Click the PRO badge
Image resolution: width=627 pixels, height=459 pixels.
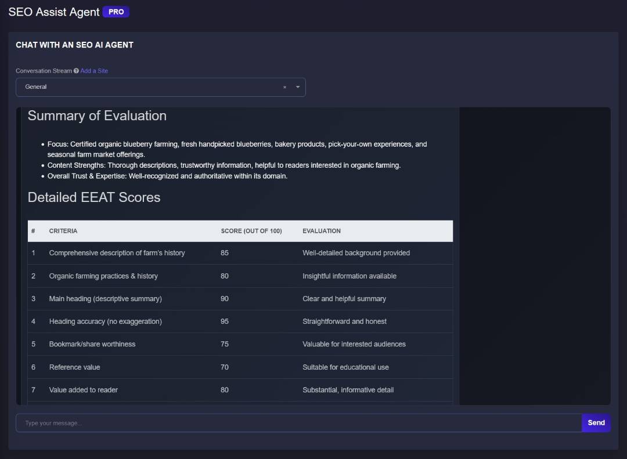pyautogui.click(x=116, y=12)
